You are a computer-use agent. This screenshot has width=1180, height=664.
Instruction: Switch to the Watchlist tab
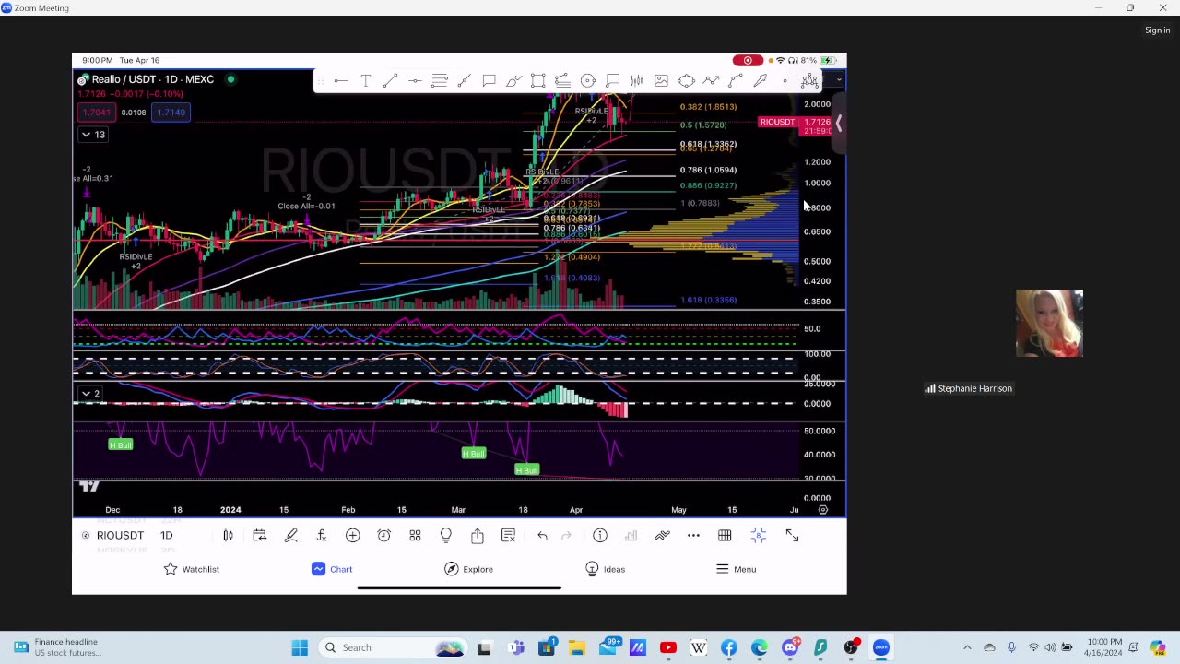click(192, 569)
